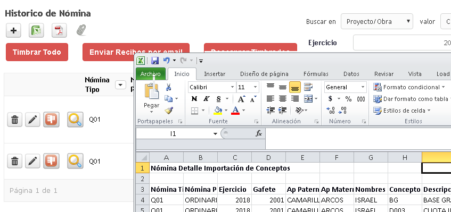This screenshot has height=212, width=451.
Task: Toggle Underline (S) formatting
Action: tap(219, 99)
